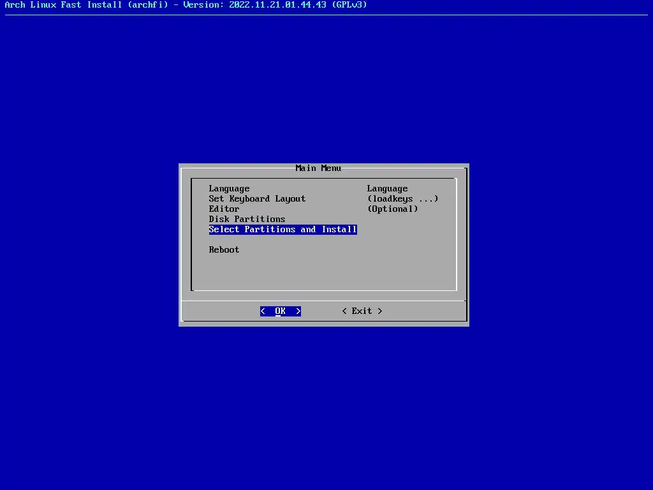Click the (Optional) description text

[x=392, y=209]
